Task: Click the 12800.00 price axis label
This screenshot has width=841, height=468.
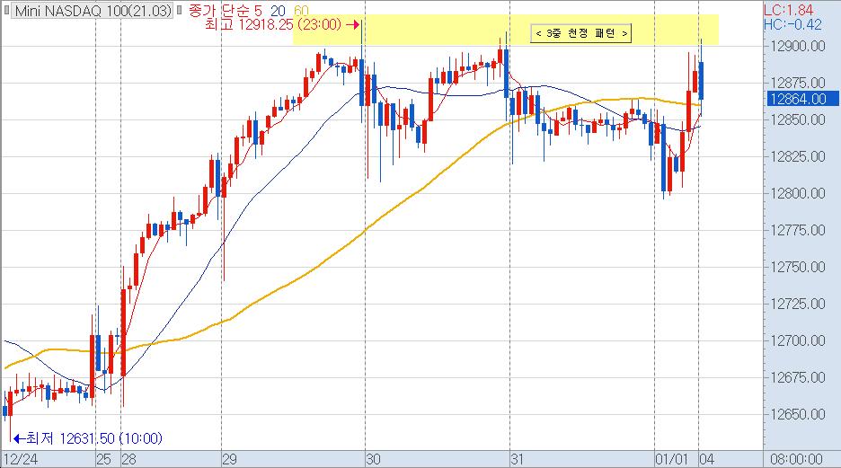Action: tap(798, 193)
